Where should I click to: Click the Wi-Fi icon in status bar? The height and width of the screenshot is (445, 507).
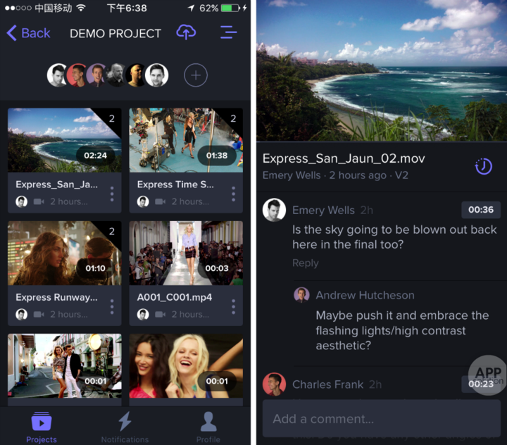click(x=81, y=8)
